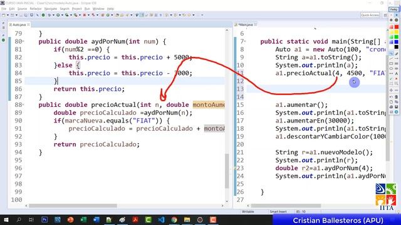
Task: Expand the New Java Class dropdown
Action: click(x=112, y=15)
